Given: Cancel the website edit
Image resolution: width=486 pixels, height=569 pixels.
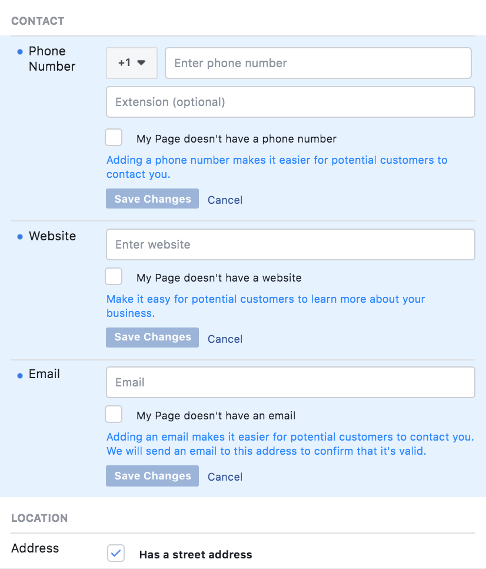Looking at the screenshot, I should 225,339.
